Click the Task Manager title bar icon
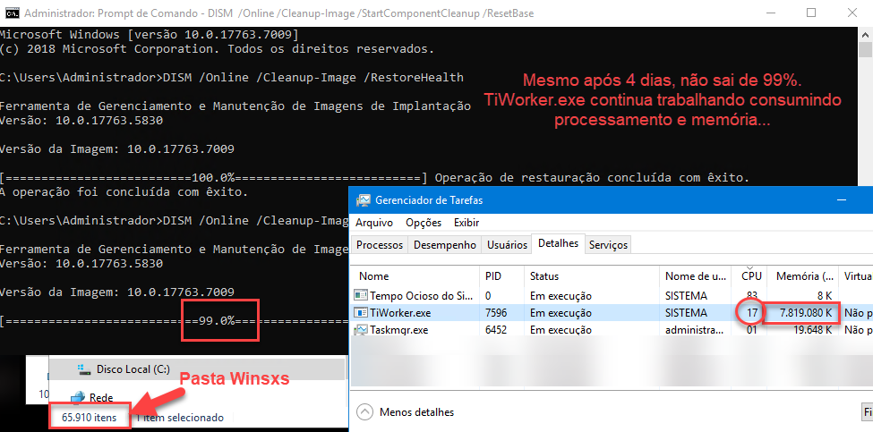Viewport: 873px width, 432px height. pyautogui.click(x=364, y=200)
